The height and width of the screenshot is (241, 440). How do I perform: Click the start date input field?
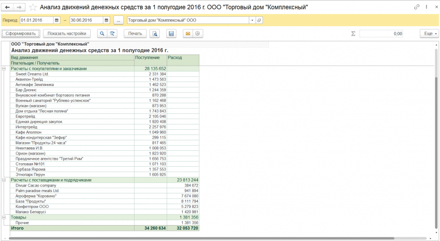click(37, 20)
